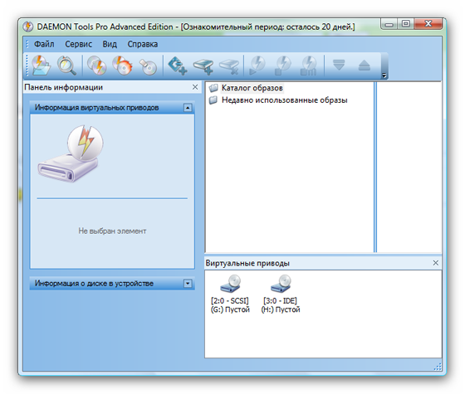Click the down-arrow tray toolbar icon
This screenshot has width=465, height=394.
[339, 65]
